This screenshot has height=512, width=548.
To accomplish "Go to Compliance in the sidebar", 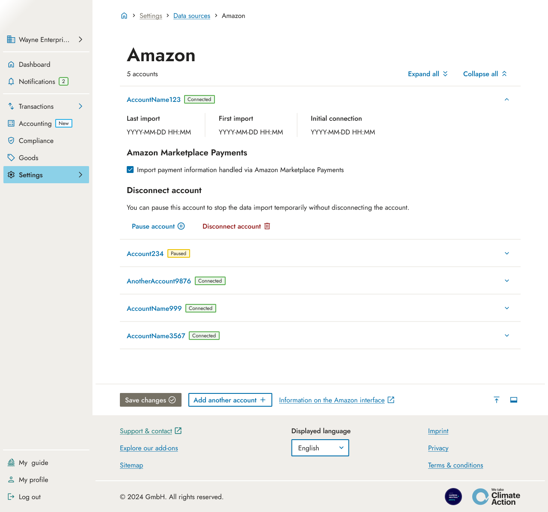I will click(x=46, y=140).
